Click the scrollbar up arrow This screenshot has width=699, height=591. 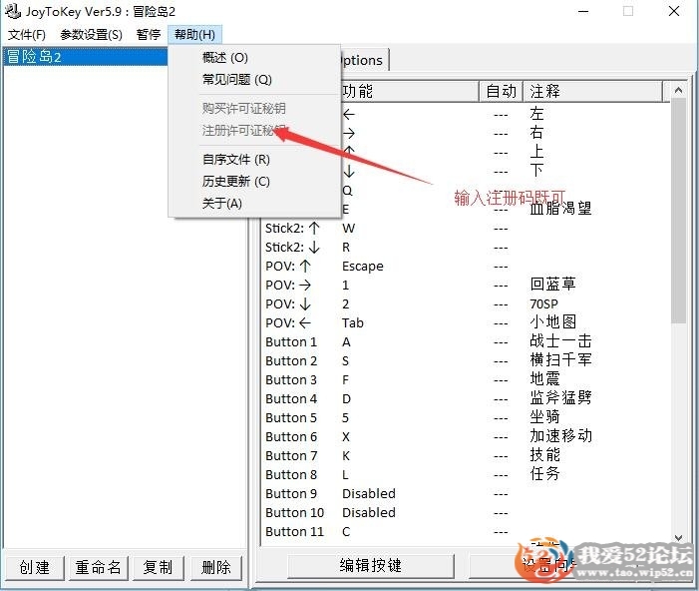point(678,90)
